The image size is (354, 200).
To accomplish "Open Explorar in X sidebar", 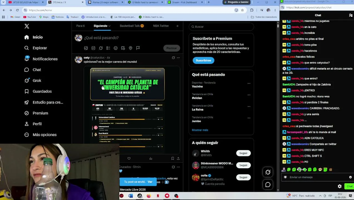I will click(36, 48).
